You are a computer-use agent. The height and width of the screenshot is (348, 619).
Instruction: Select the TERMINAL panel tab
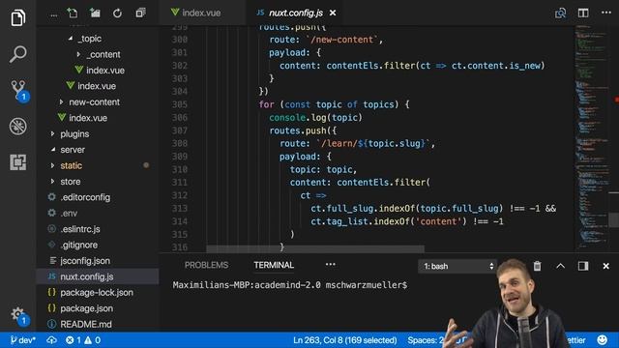[x=274, y=265]
